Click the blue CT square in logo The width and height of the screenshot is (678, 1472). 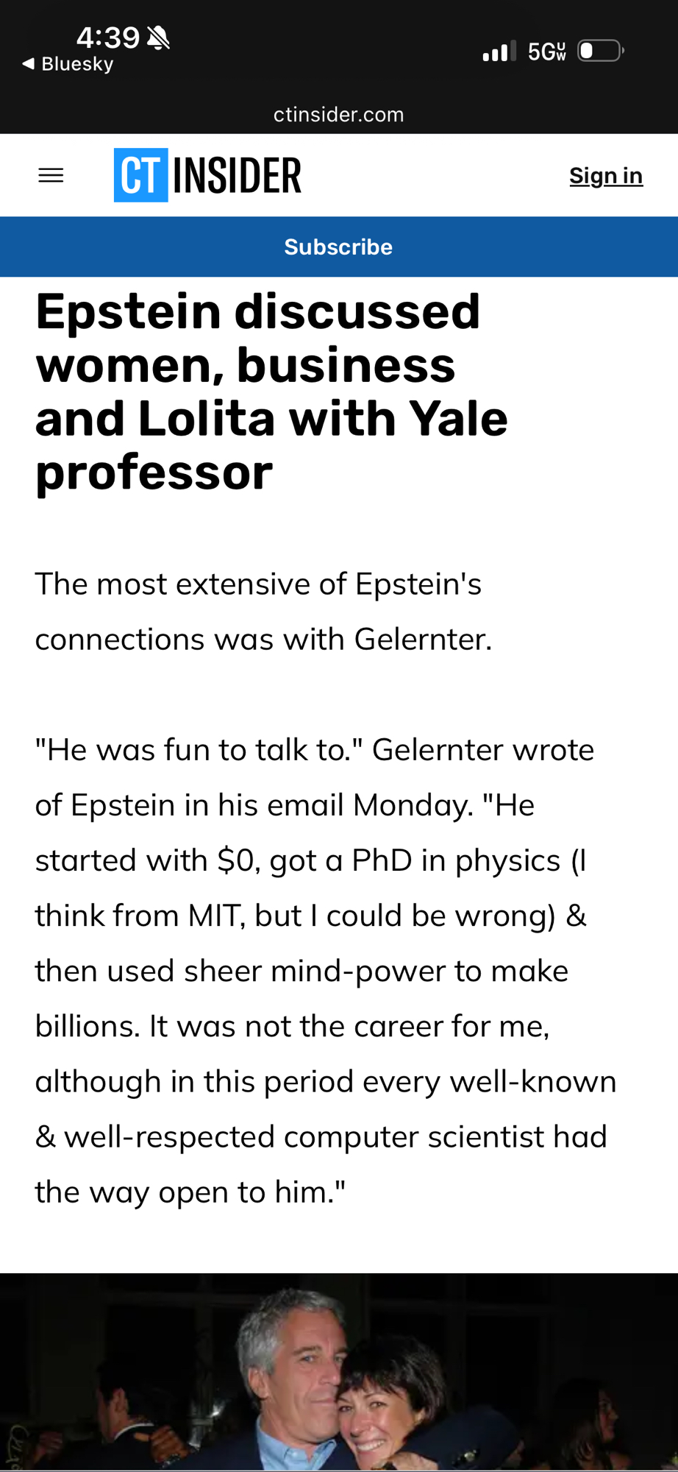coord(141,175)
